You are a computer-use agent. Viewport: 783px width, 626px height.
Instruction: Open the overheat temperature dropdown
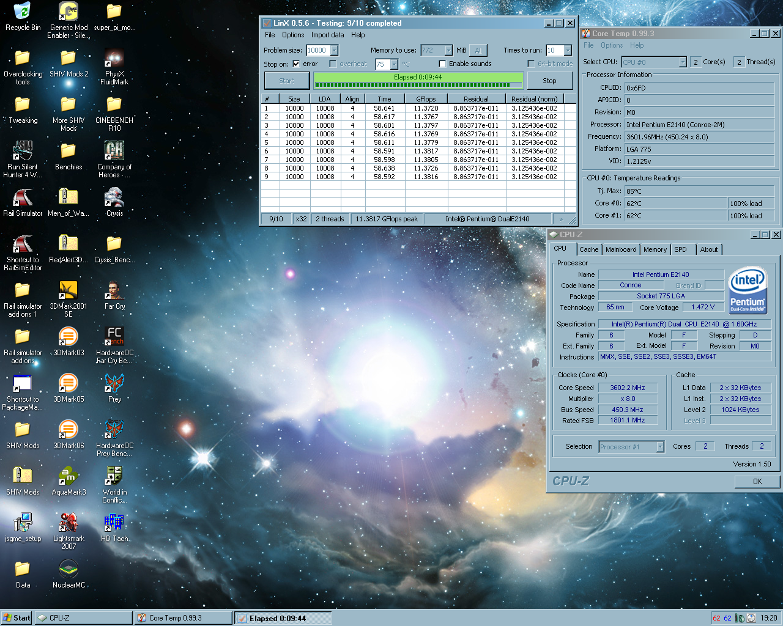[394, 64]
